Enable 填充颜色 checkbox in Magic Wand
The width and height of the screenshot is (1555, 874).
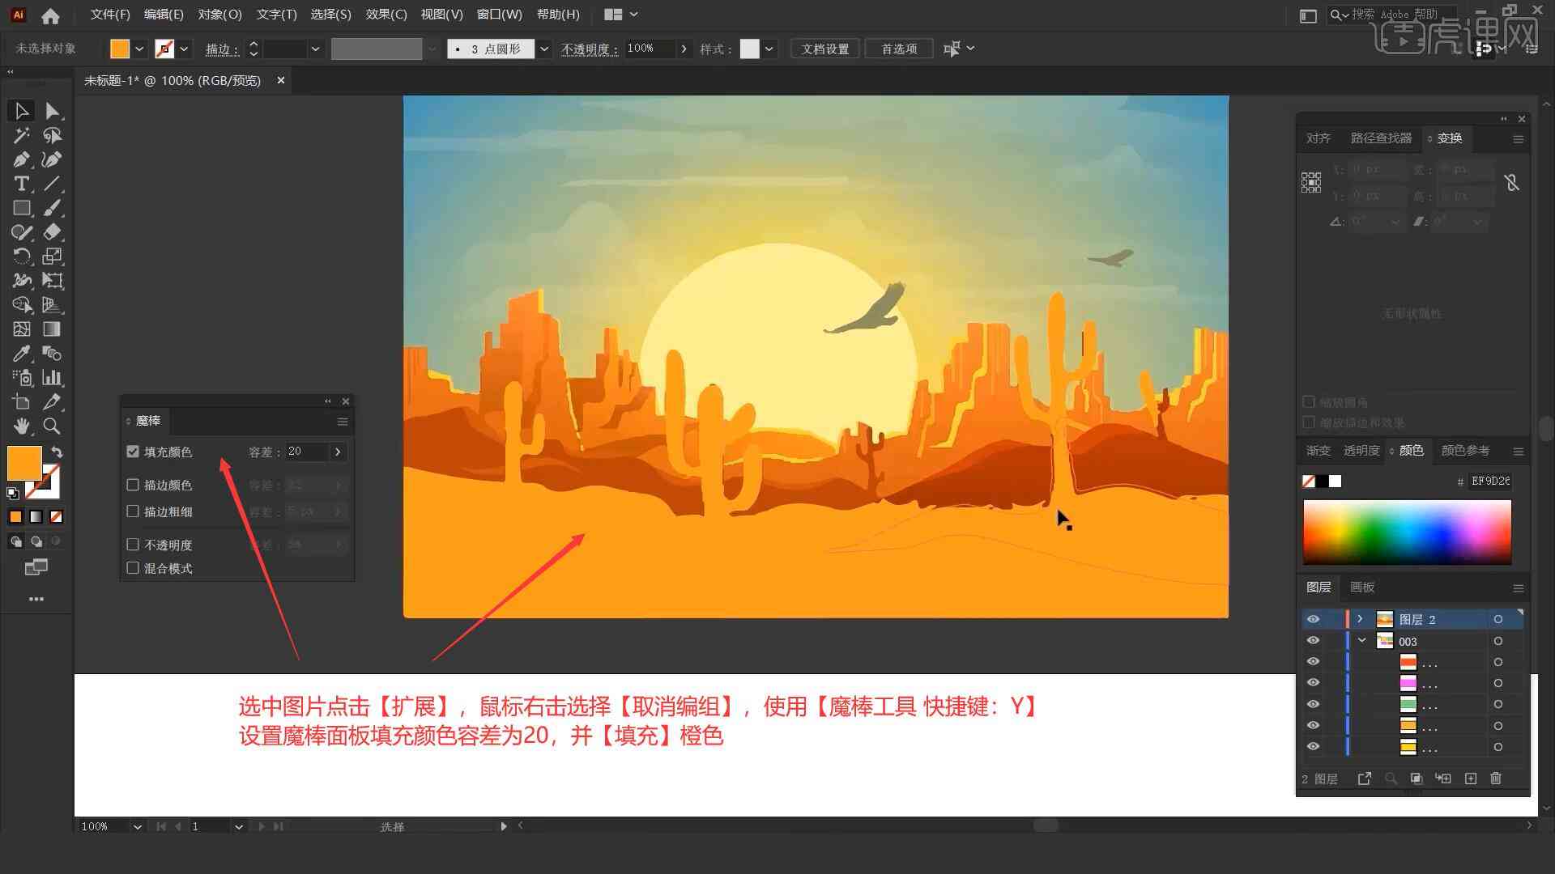point(134,450)
